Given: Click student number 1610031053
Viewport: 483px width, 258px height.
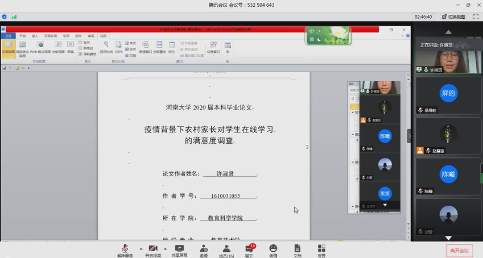Looking at the screenshot, I should (x=225, y=196).
